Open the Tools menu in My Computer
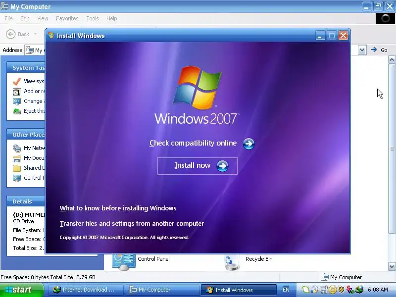This screenshot has height=297, width=396. [x=93, y=18]
